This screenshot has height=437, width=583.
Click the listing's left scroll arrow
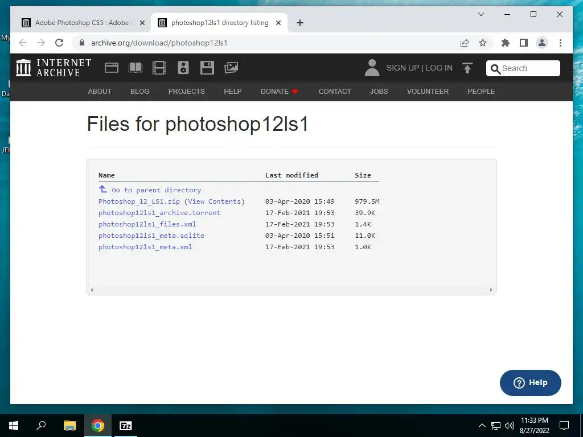pos(92,290)
